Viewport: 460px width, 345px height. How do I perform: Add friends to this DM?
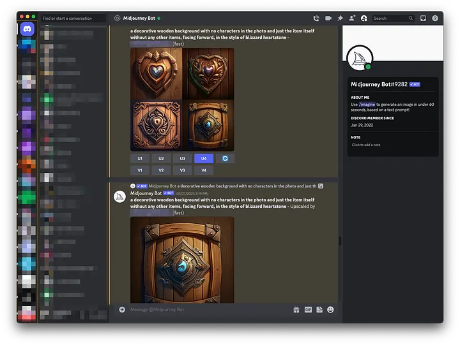(352, 18)
